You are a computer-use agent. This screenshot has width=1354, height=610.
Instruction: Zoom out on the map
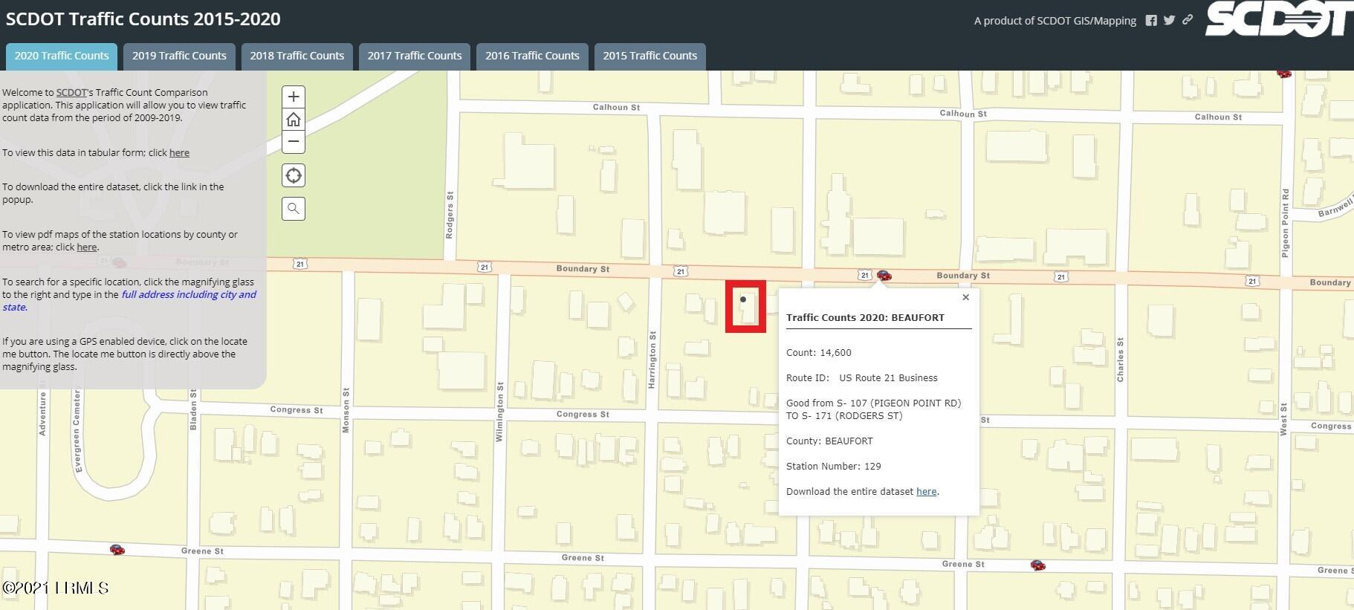(x=294, y=141)
